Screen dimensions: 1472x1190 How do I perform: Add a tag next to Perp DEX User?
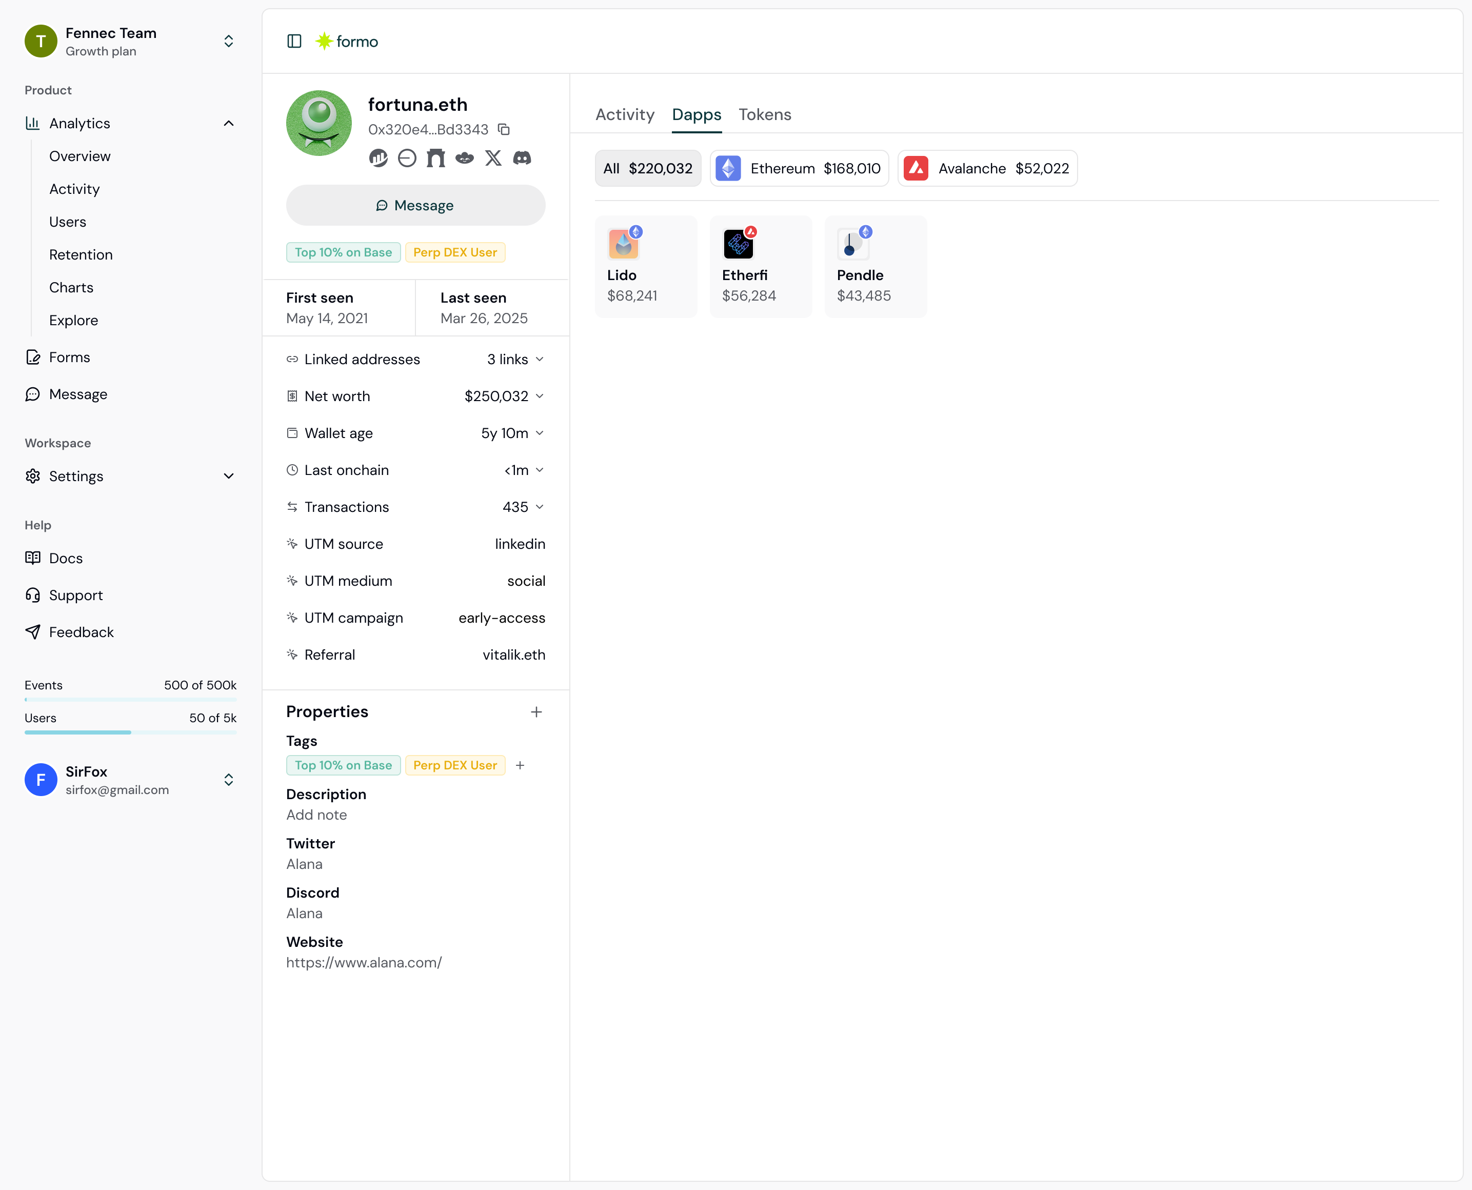click(x=520, y=766)
